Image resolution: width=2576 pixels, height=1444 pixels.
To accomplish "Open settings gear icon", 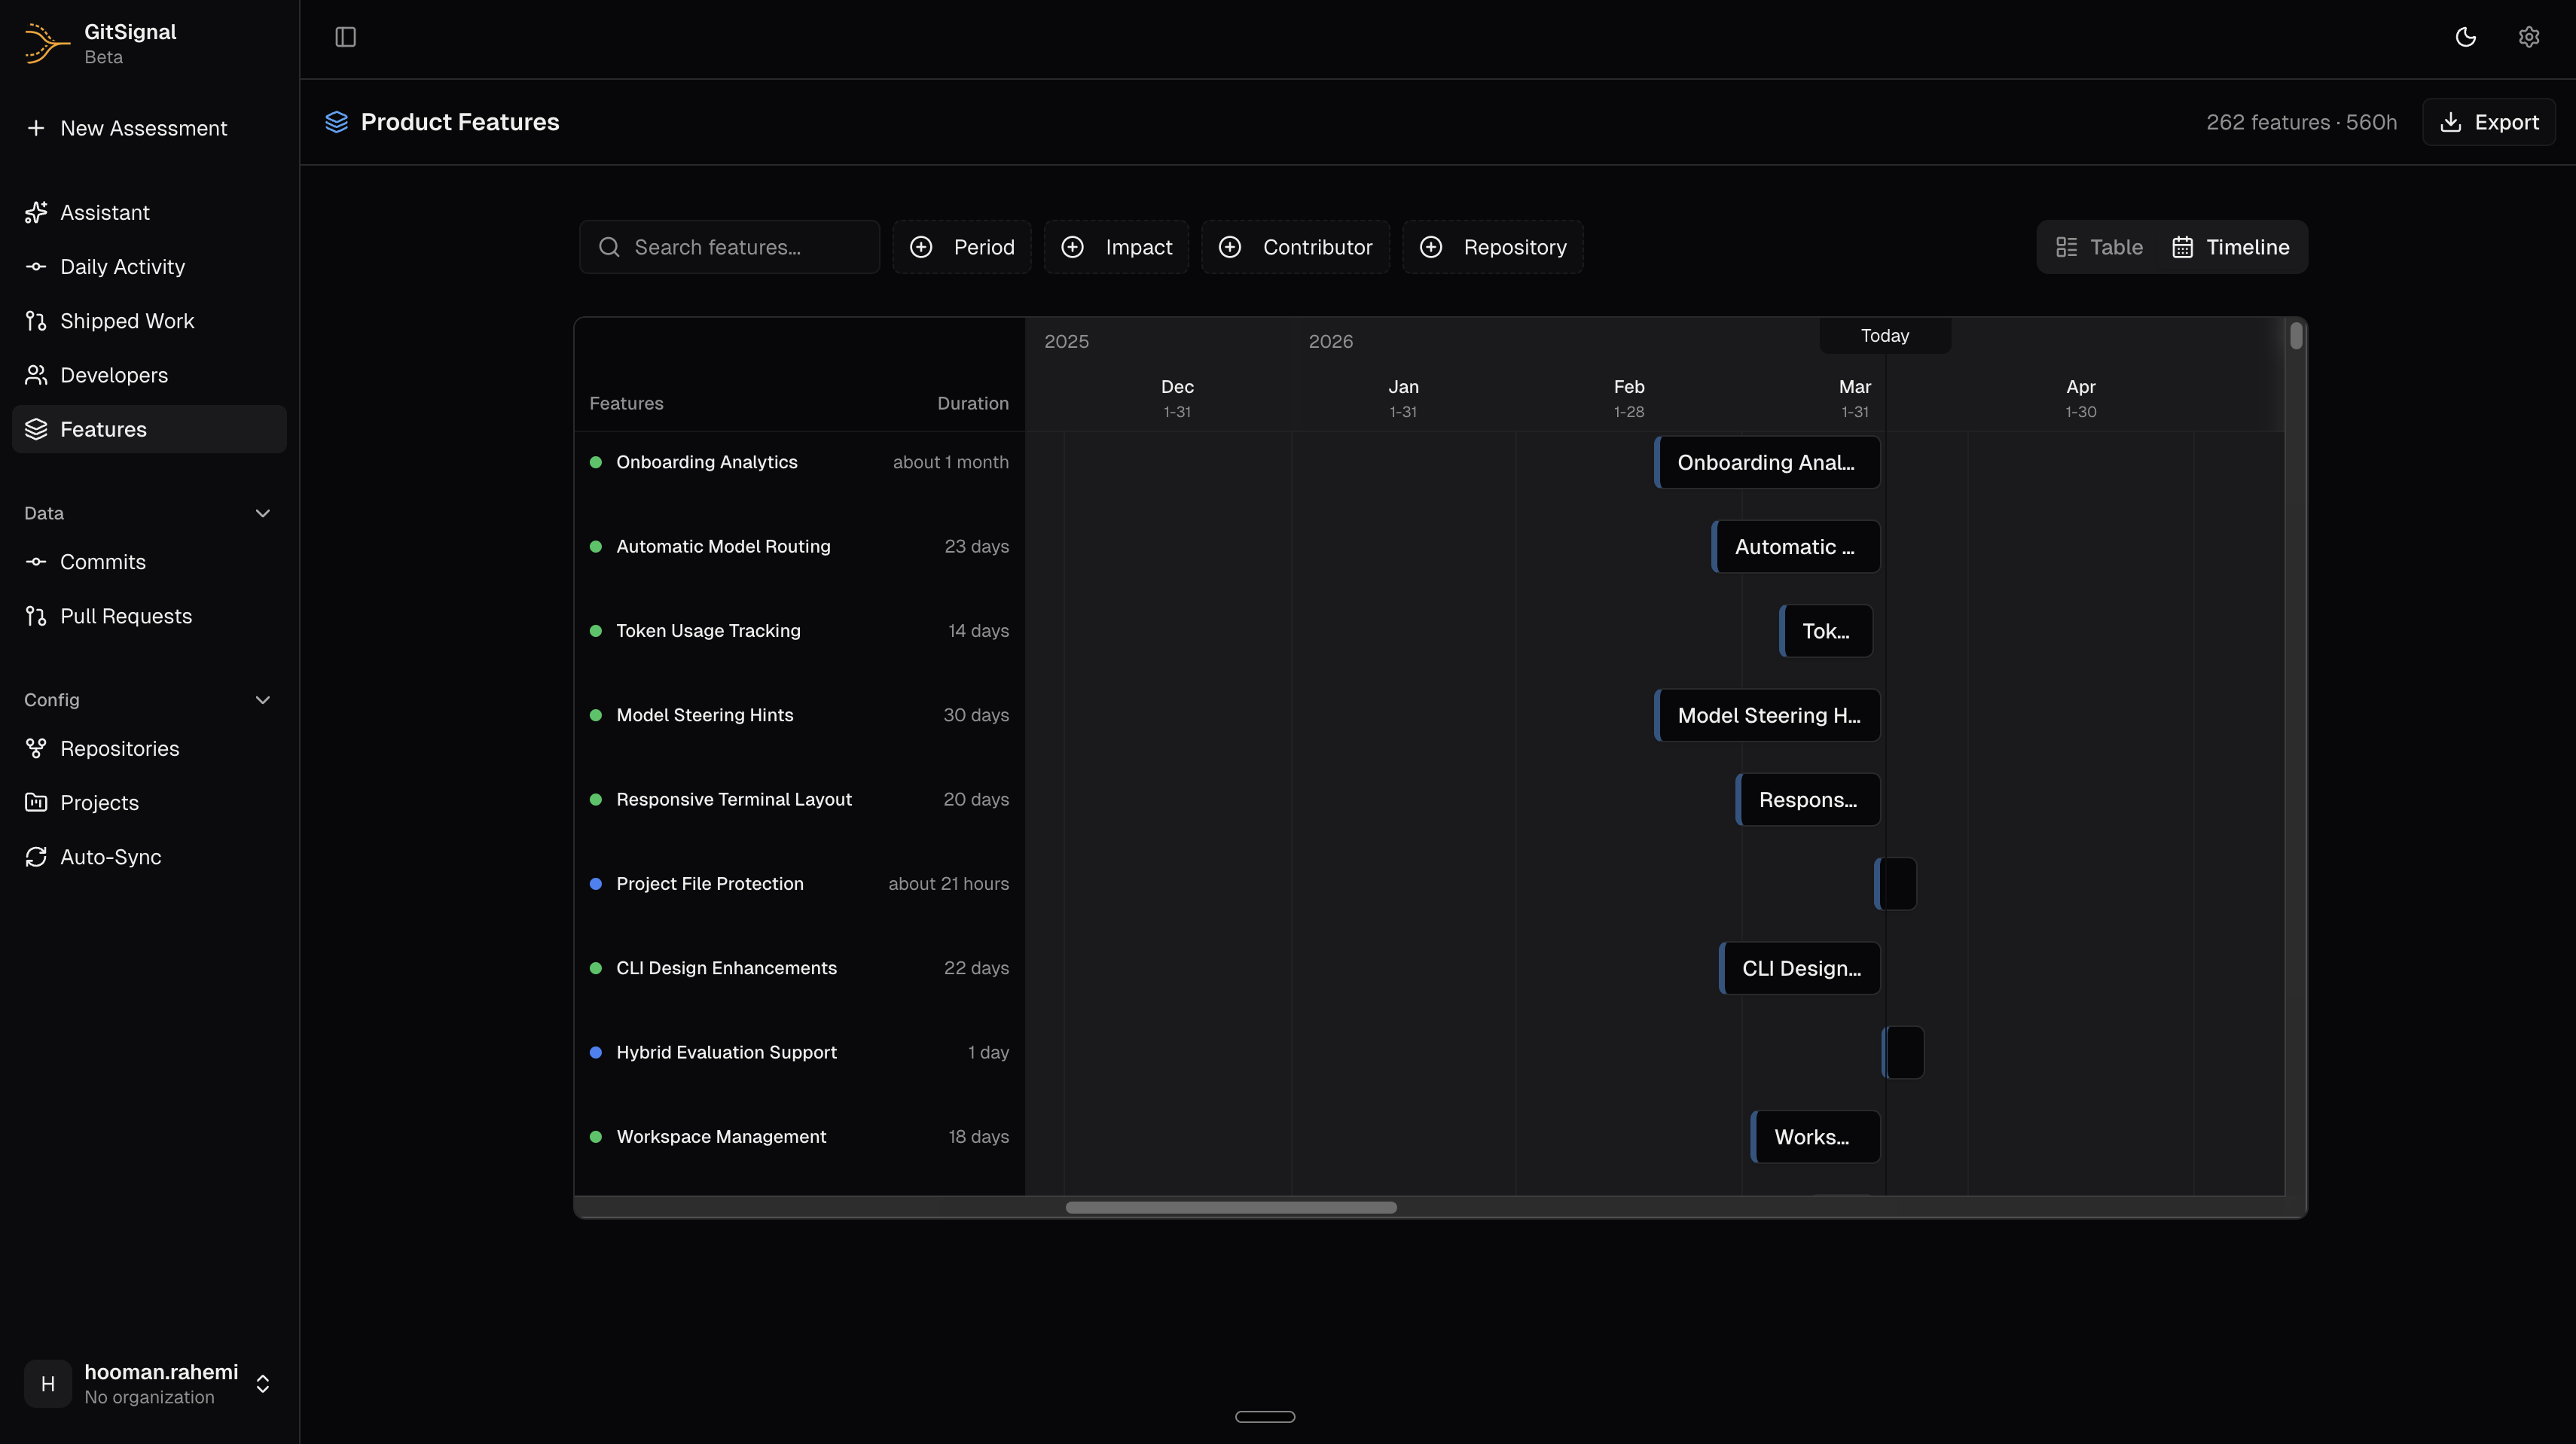I will click(2528, 37).
